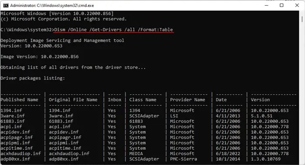The image size is (305, 165).
Task: Click the LSI provider name entry
Action: (x=174, y=116)
